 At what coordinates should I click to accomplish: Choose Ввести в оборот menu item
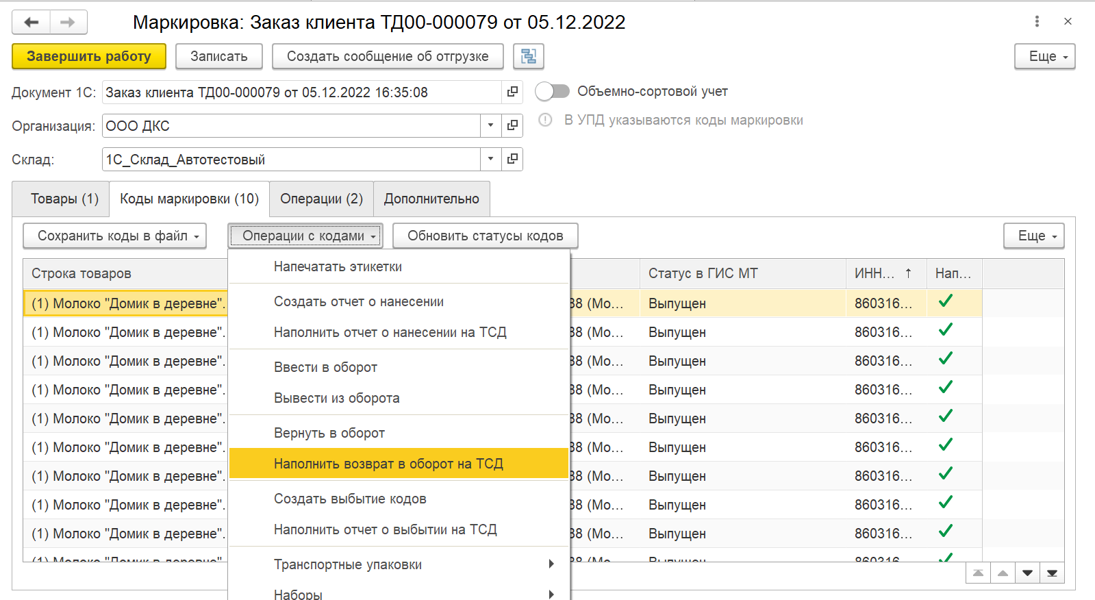[399, 367]
